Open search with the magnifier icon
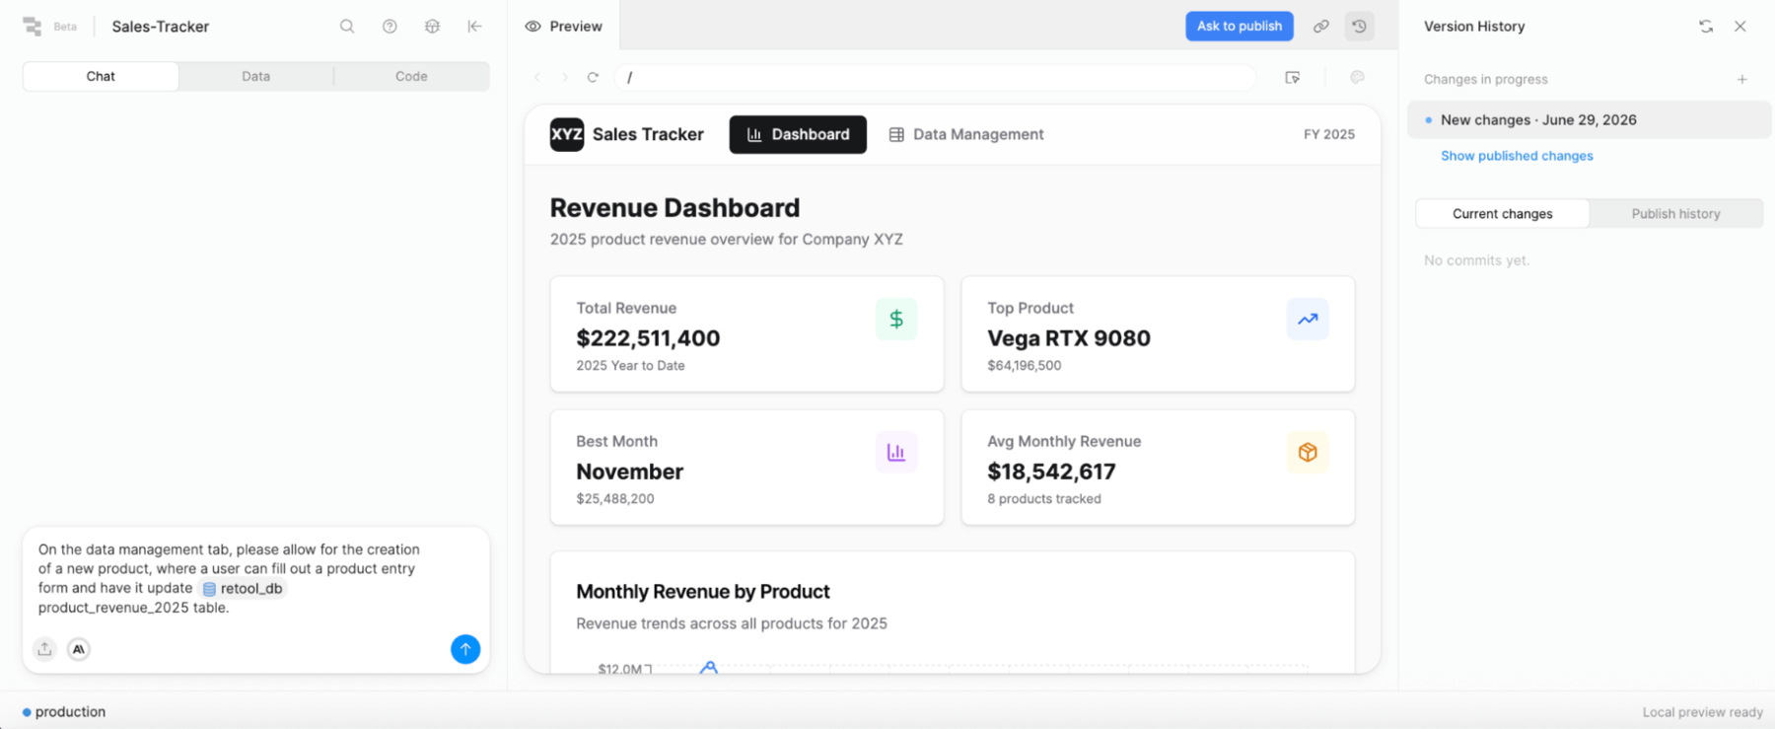This screenshot has height=729, width=1775. (x=347, y=27)
